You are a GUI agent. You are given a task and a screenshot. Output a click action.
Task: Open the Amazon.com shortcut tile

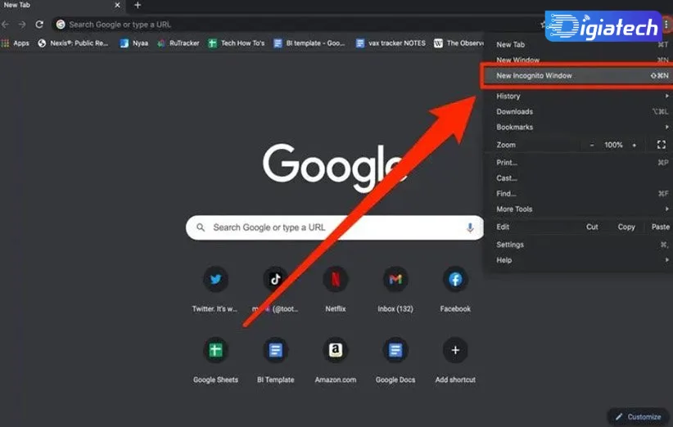[x=335, y=350]
